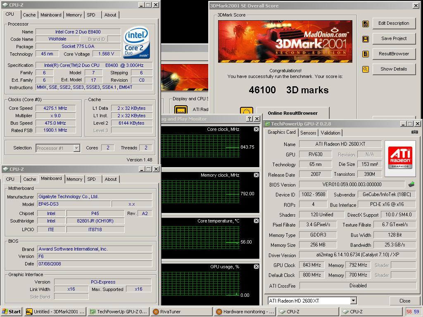Click the 3DMark2001 Second Edition banner image

pyautogui.click(x=285, y=42)
